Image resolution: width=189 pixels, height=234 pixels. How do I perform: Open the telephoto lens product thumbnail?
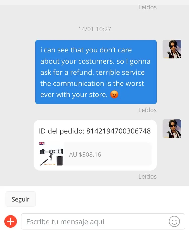tap(51, 154)
